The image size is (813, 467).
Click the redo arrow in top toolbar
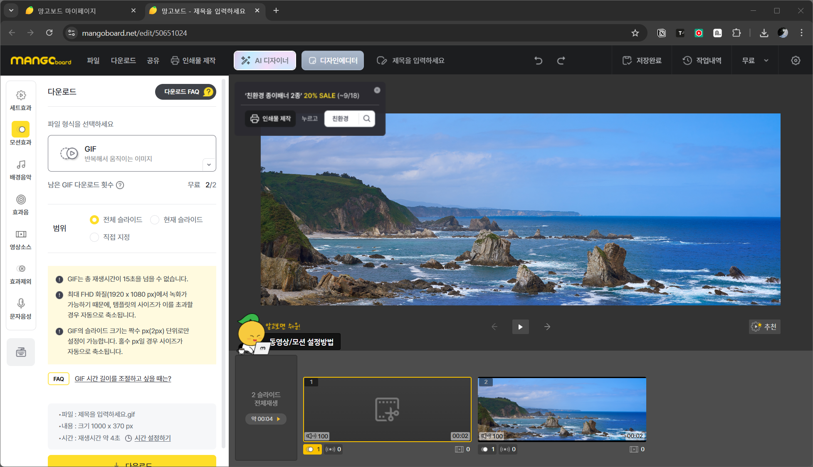tap(561, 61)
